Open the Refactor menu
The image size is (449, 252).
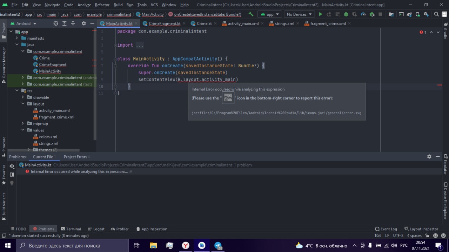pos(102,5)
